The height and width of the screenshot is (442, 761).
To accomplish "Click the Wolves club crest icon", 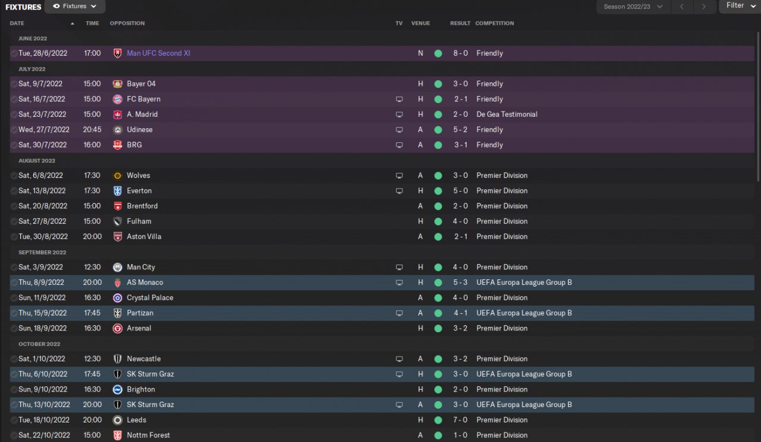I will pyautogui.click(x=117, y=176).
